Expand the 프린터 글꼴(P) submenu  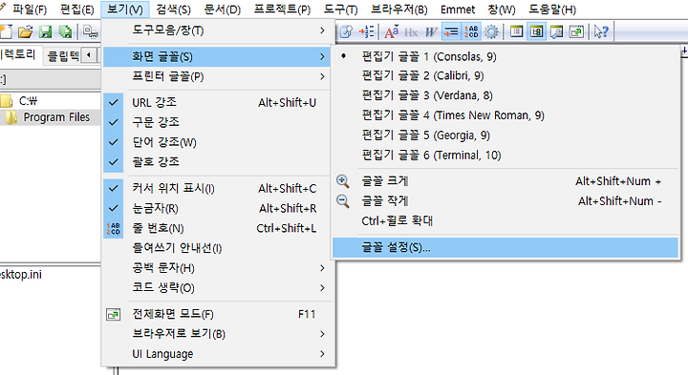[218, 76]
